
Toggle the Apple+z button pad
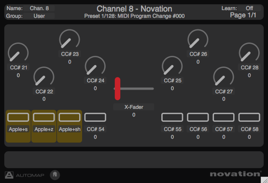(44, 117)
